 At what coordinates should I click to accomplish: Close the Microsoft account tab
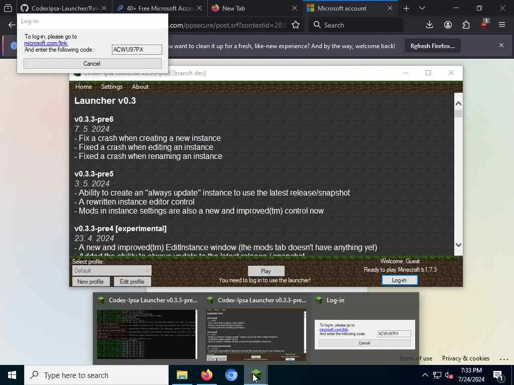point(390,8)
